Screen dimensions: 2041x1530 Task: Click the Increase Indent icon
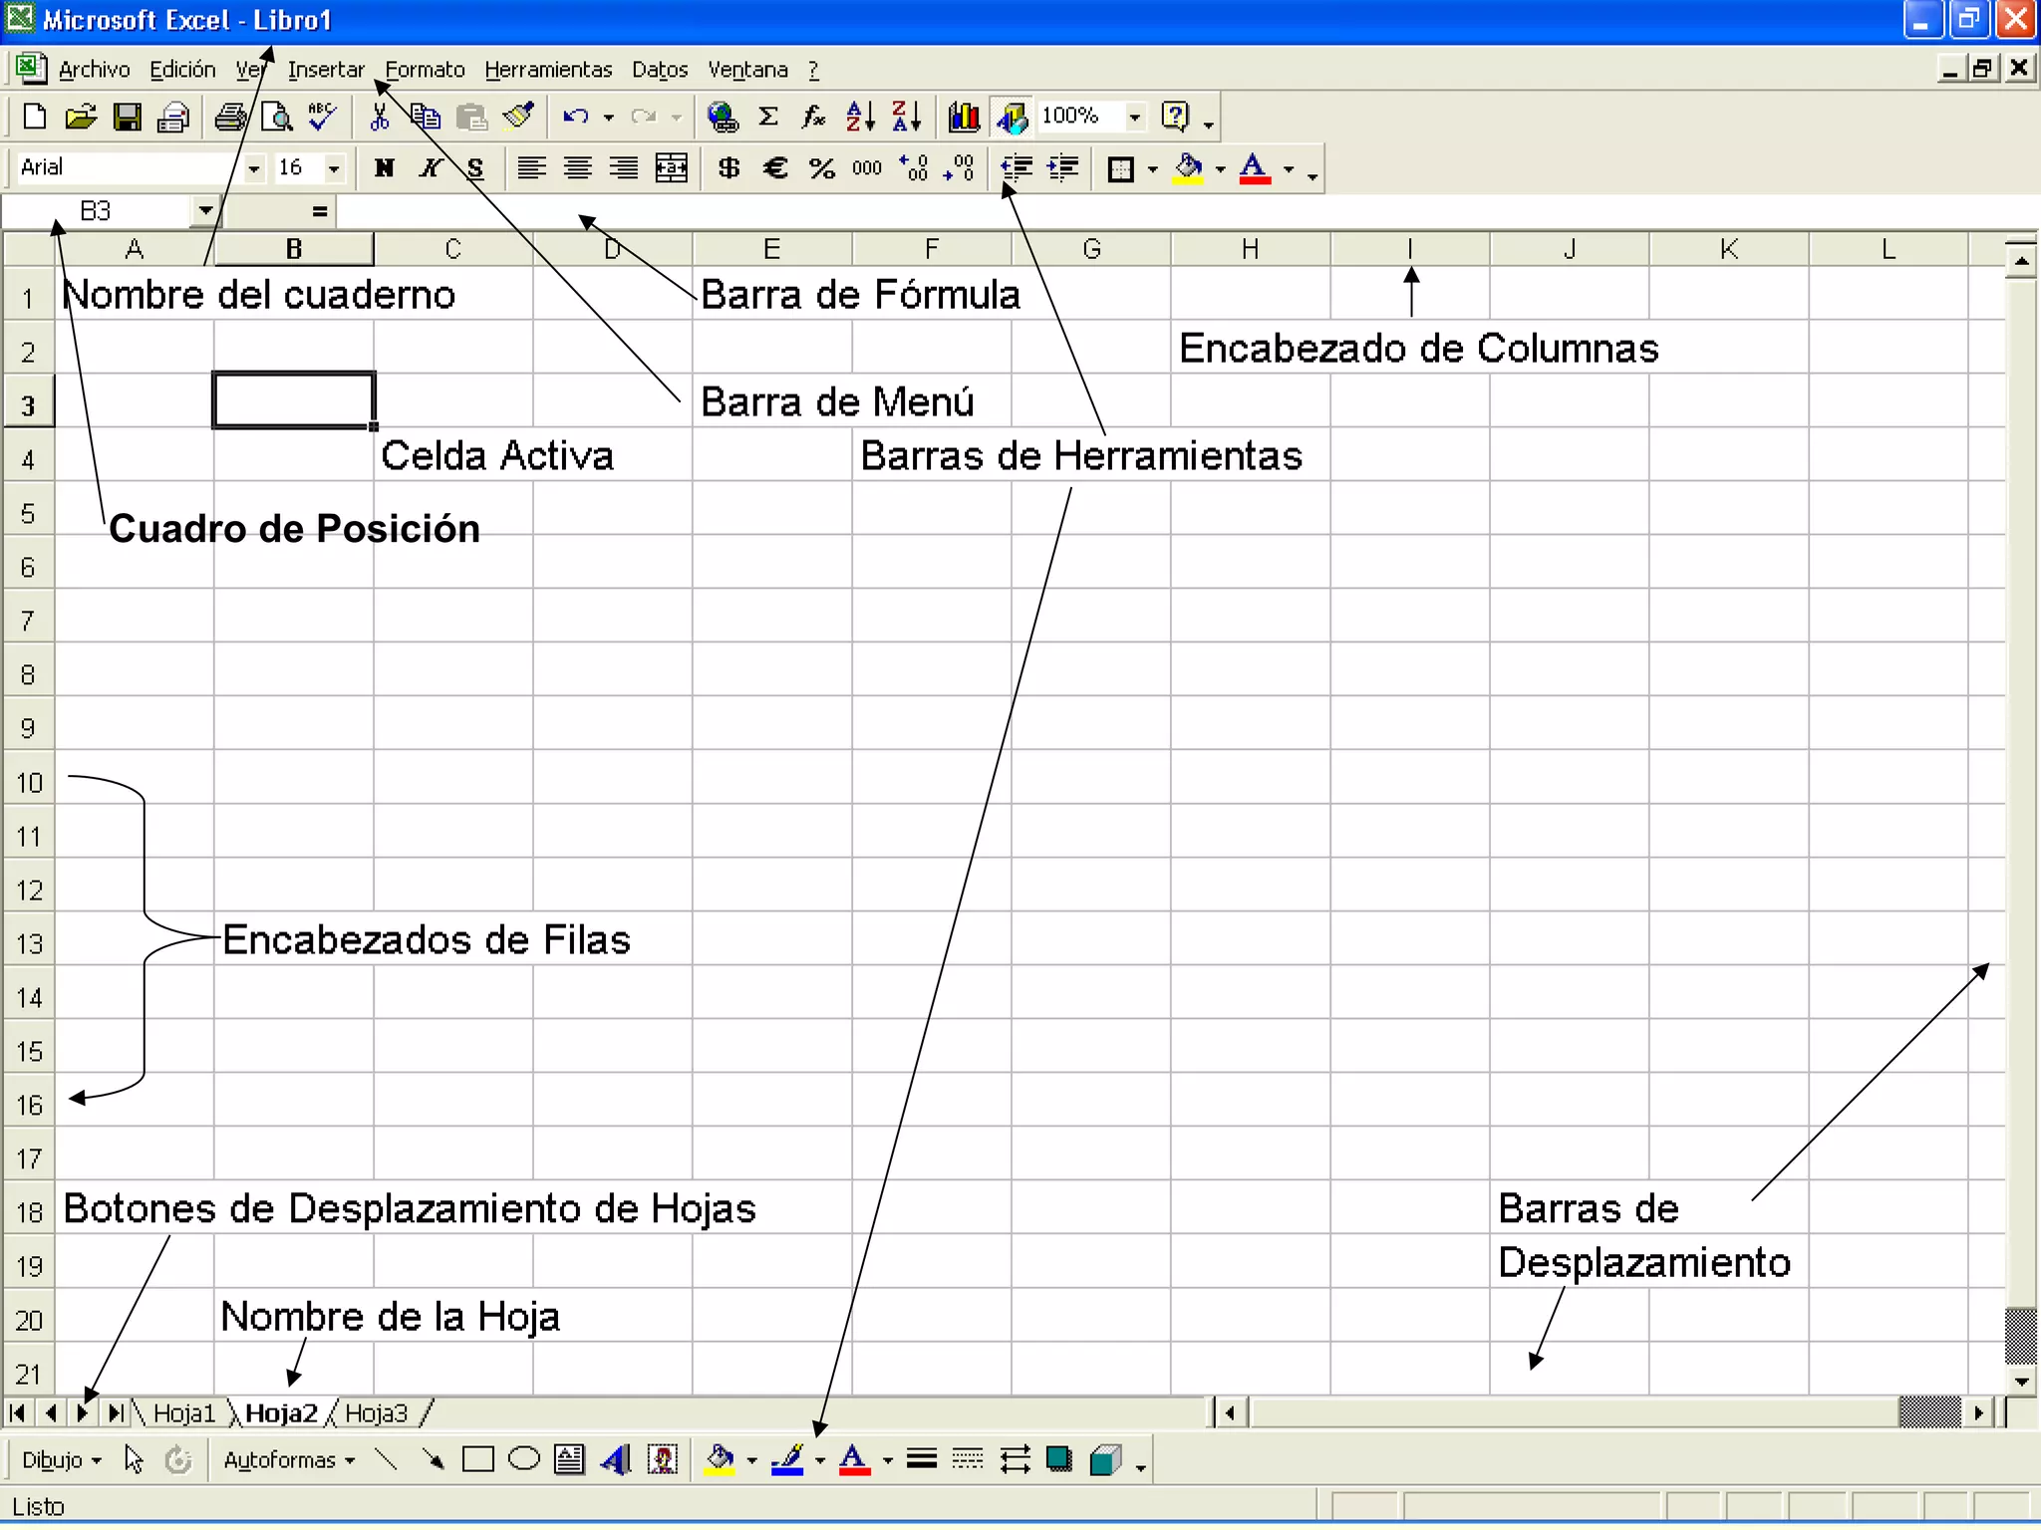coord(1063,168)
